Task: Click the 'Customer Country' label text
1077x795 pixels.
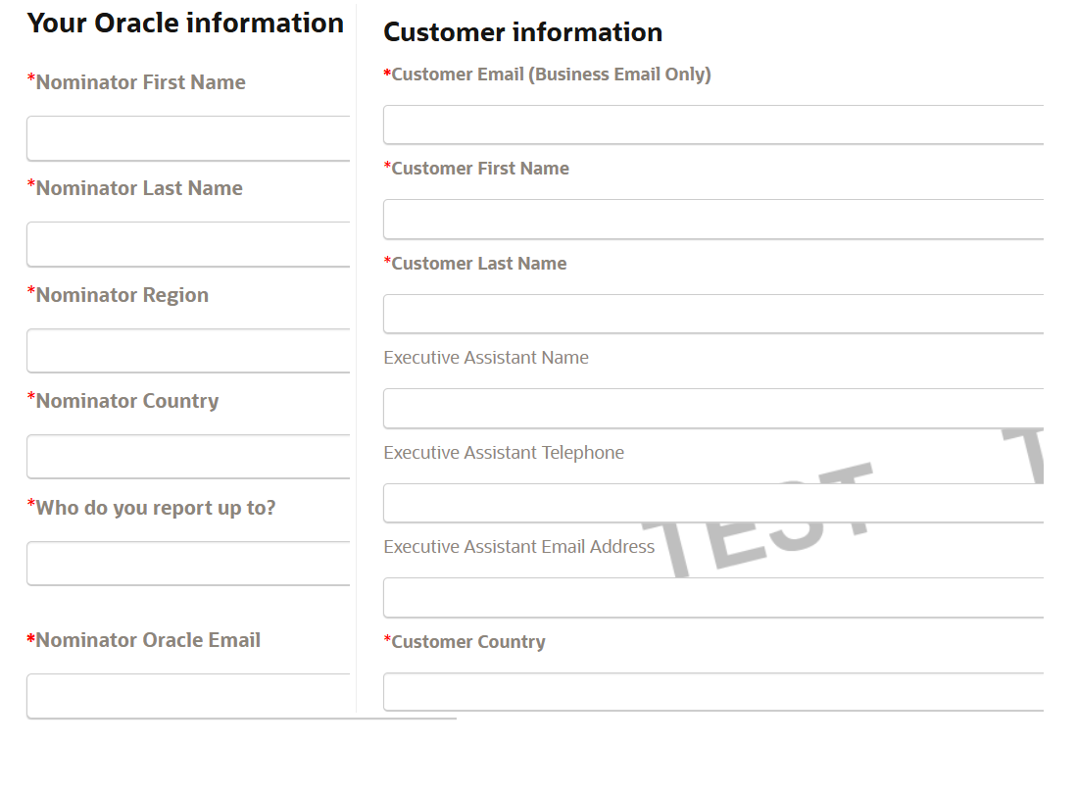Action: (x=468, y=642)
